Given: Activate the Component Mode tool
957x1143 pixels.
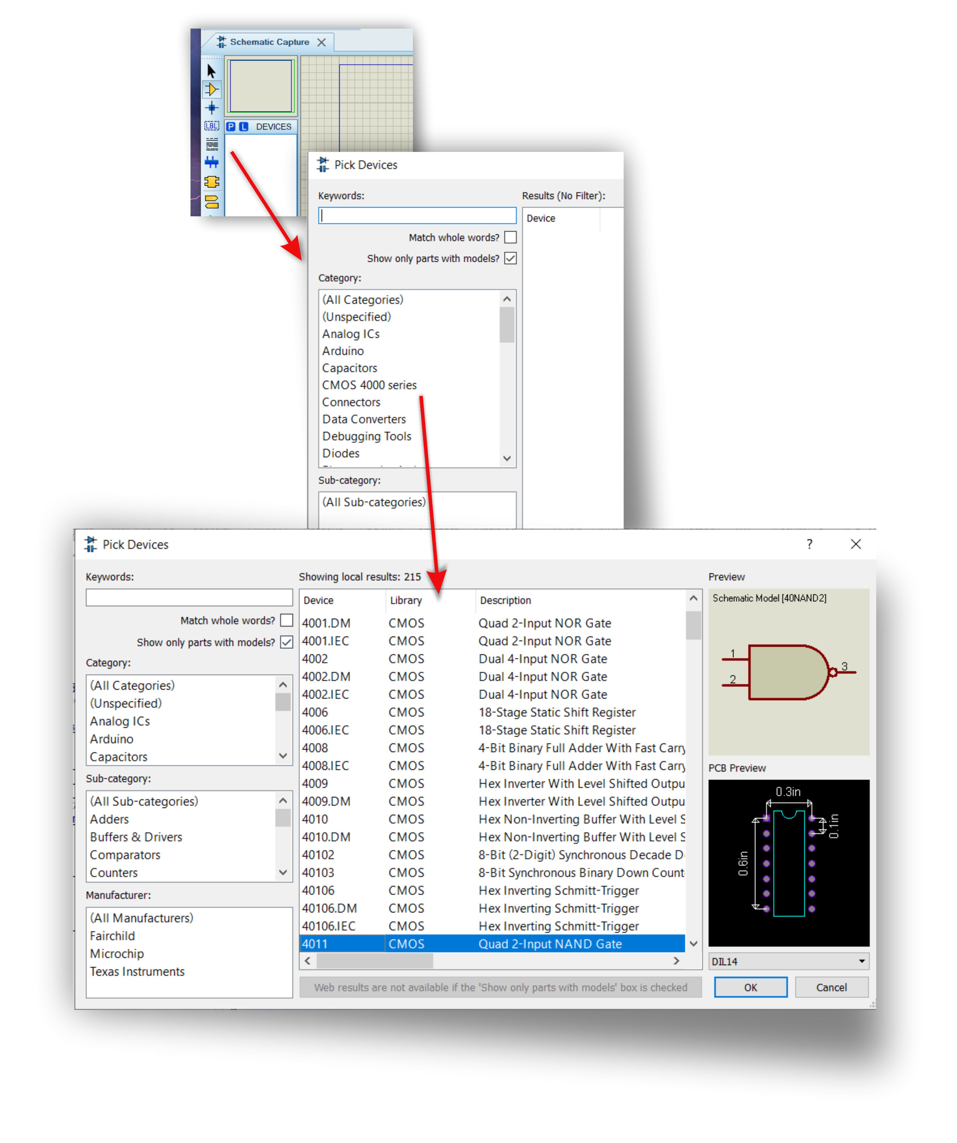Looking at the screenshot, I should [211, 89].
